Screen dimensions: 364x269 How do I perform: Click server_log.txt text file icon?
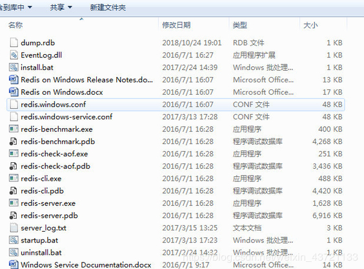tap(14, 228)
